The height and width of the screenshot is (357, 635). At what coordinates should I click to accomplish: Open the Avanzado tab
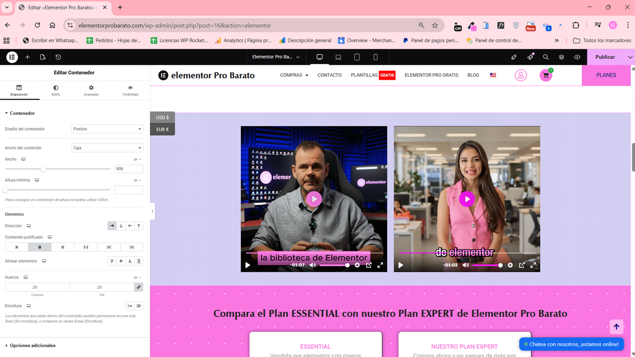click(91, 90)
